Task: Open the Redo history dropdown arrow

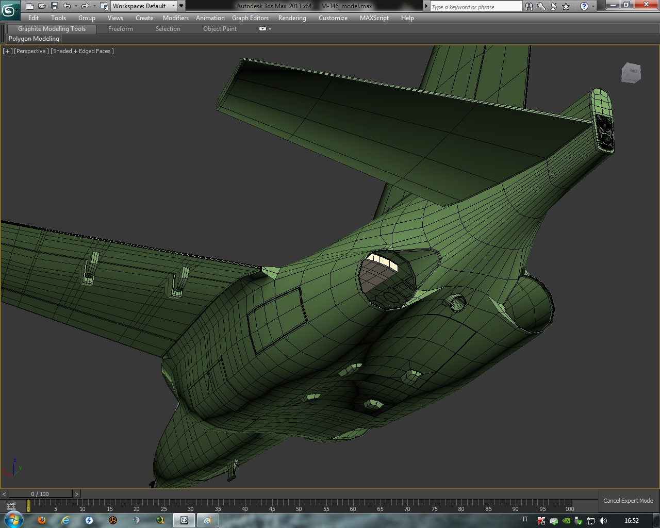Action: tap(94, 6)
